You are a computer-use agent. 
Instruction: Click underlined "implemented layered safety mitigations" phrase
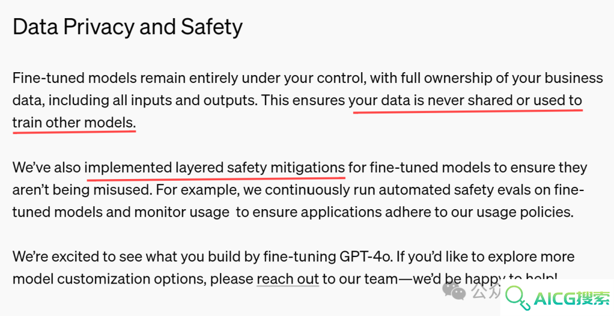(214, 168)
